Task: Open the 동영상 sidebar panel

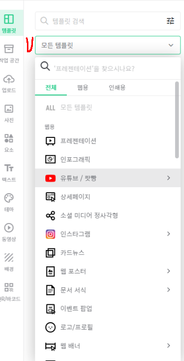Action: point(9,232)
